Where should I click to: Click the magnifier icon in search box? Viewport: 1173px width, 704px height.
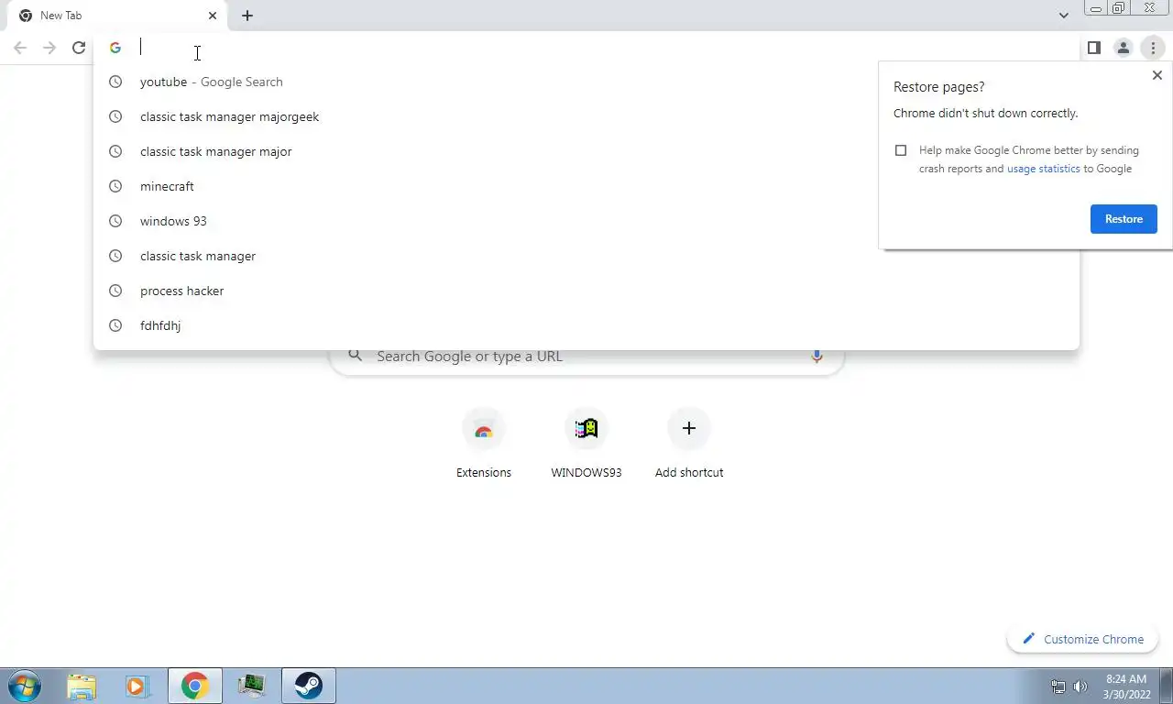[x=356, y=356]
